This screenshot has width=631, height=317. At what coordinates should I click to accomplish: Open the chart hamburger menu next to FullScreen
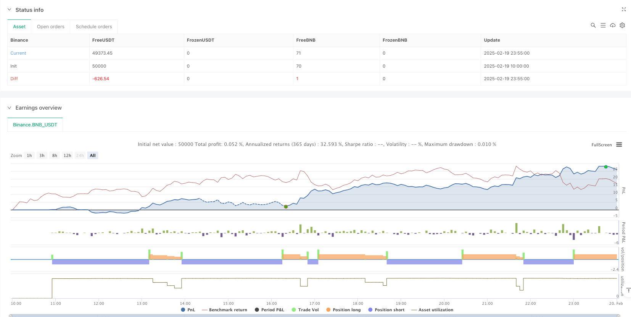pos(619,145)
